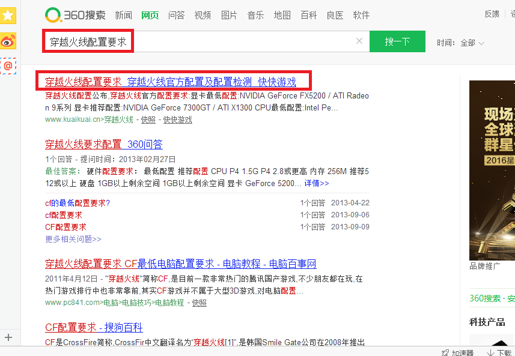Open the 软件 tab
Image resolution: width=515 pixels, height=356 pixels.
tap(361, 15)
